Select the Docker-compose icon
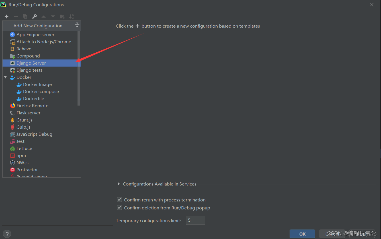This screenshot has height=239, width=381. tap(19, 92)
